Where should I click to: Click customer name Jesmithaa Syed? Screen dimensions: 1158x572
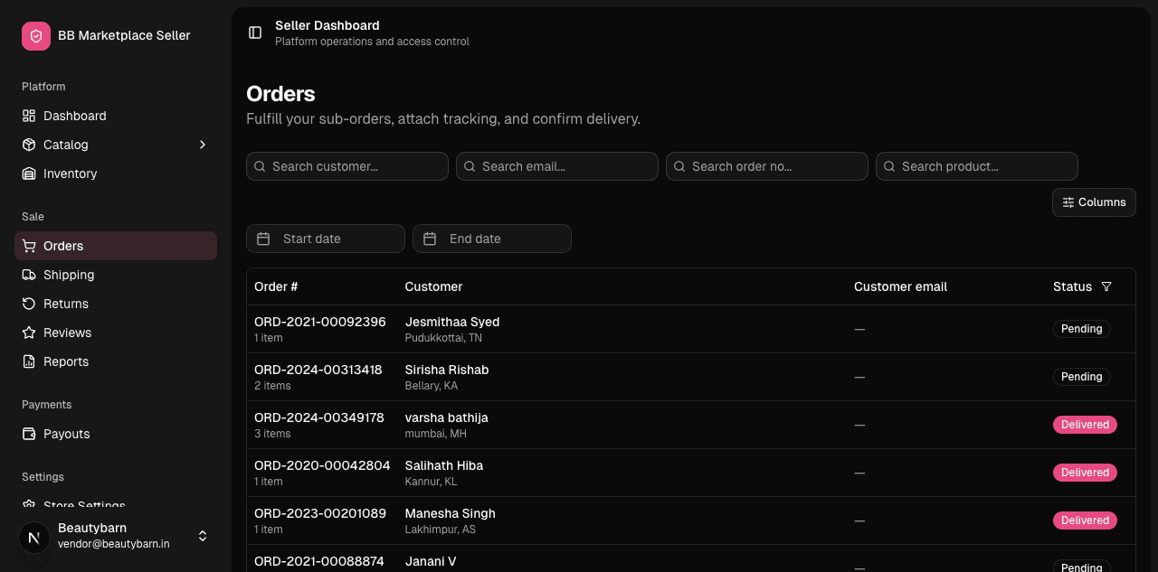click(x=452, y=322)
